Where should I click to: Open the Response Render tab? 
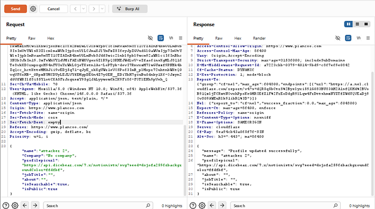(259, 38)
